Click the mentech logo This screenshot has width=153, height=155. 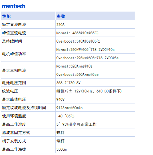(14, 6)
